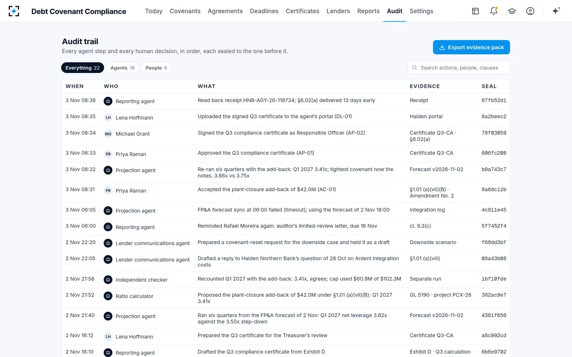
Task: Open the Deadlines tab
Action: tap(264, 11)
